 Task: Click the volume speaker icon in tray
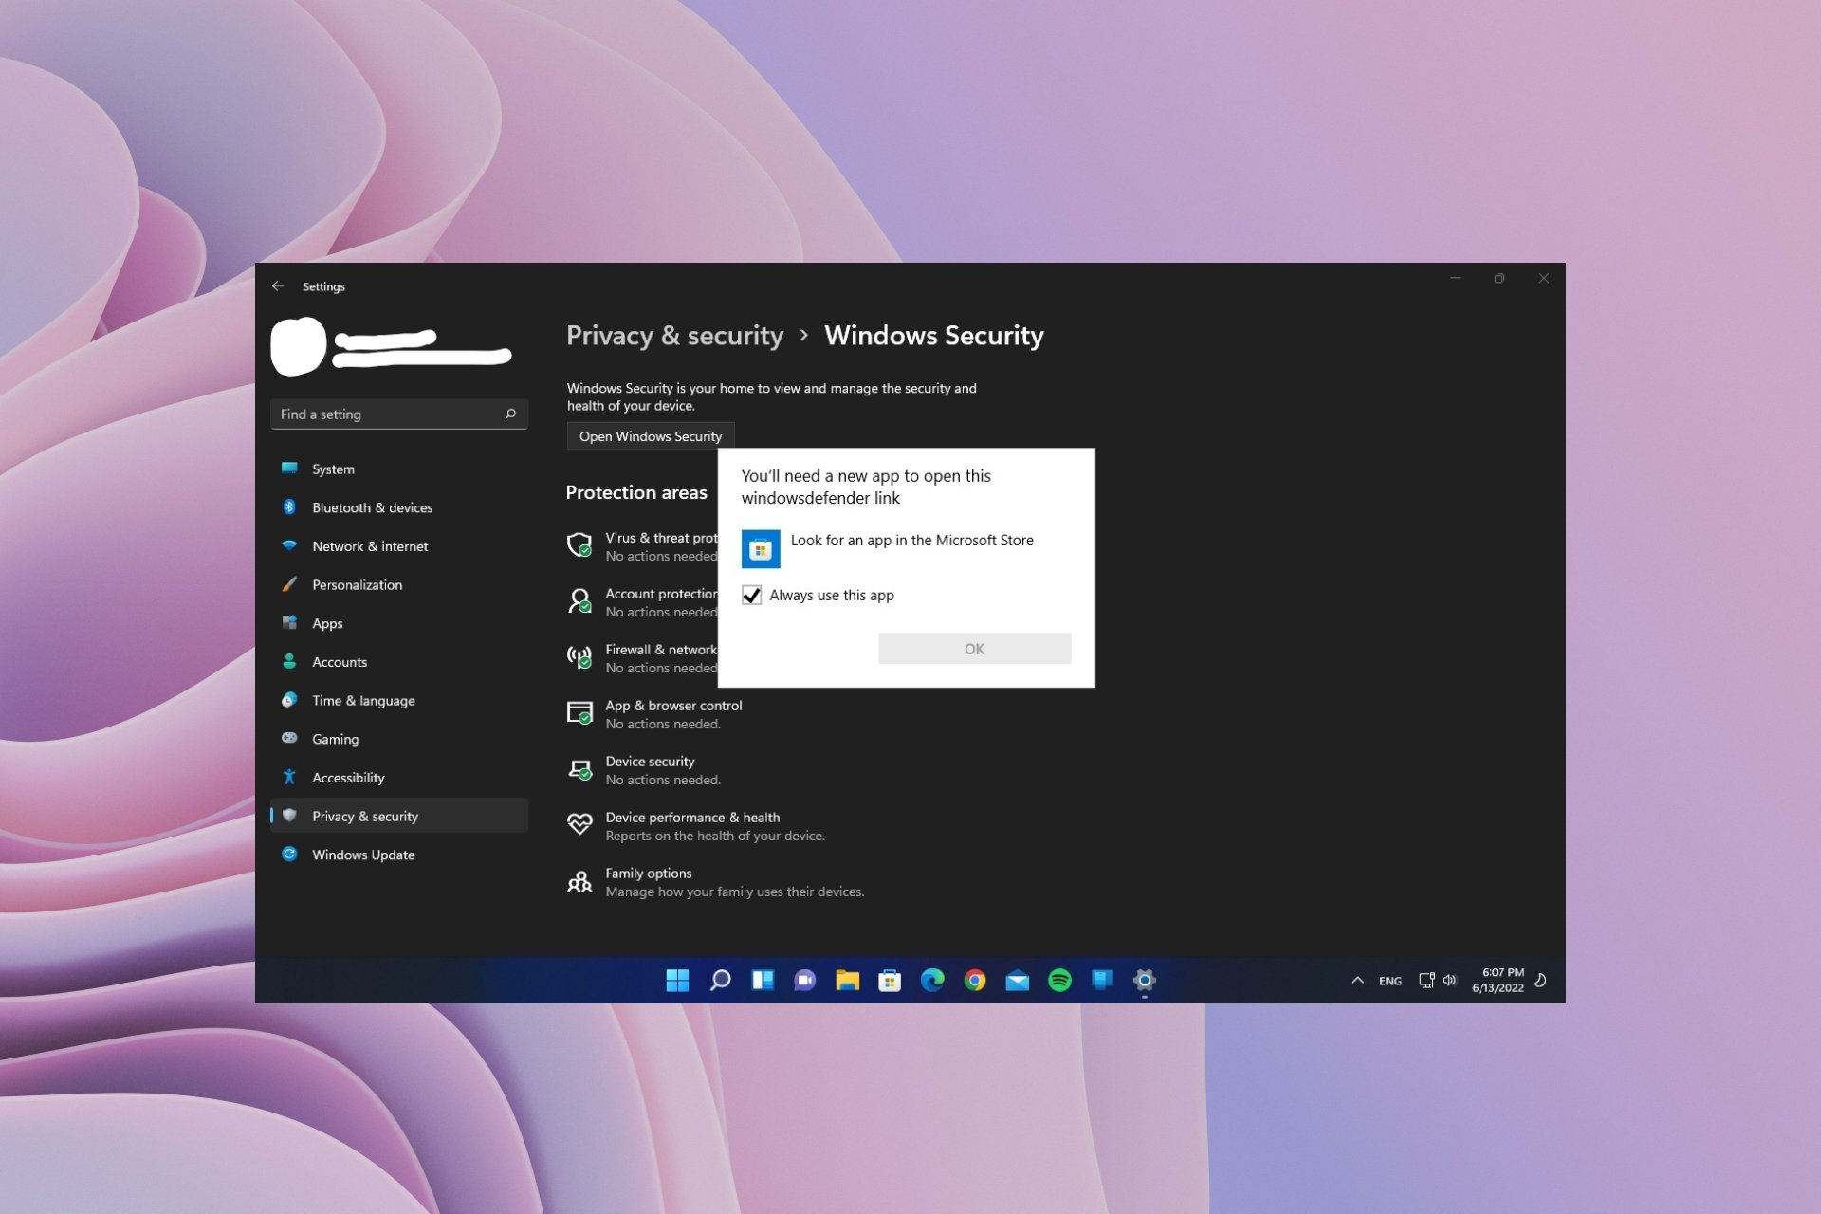click(x=1449, y=981)
